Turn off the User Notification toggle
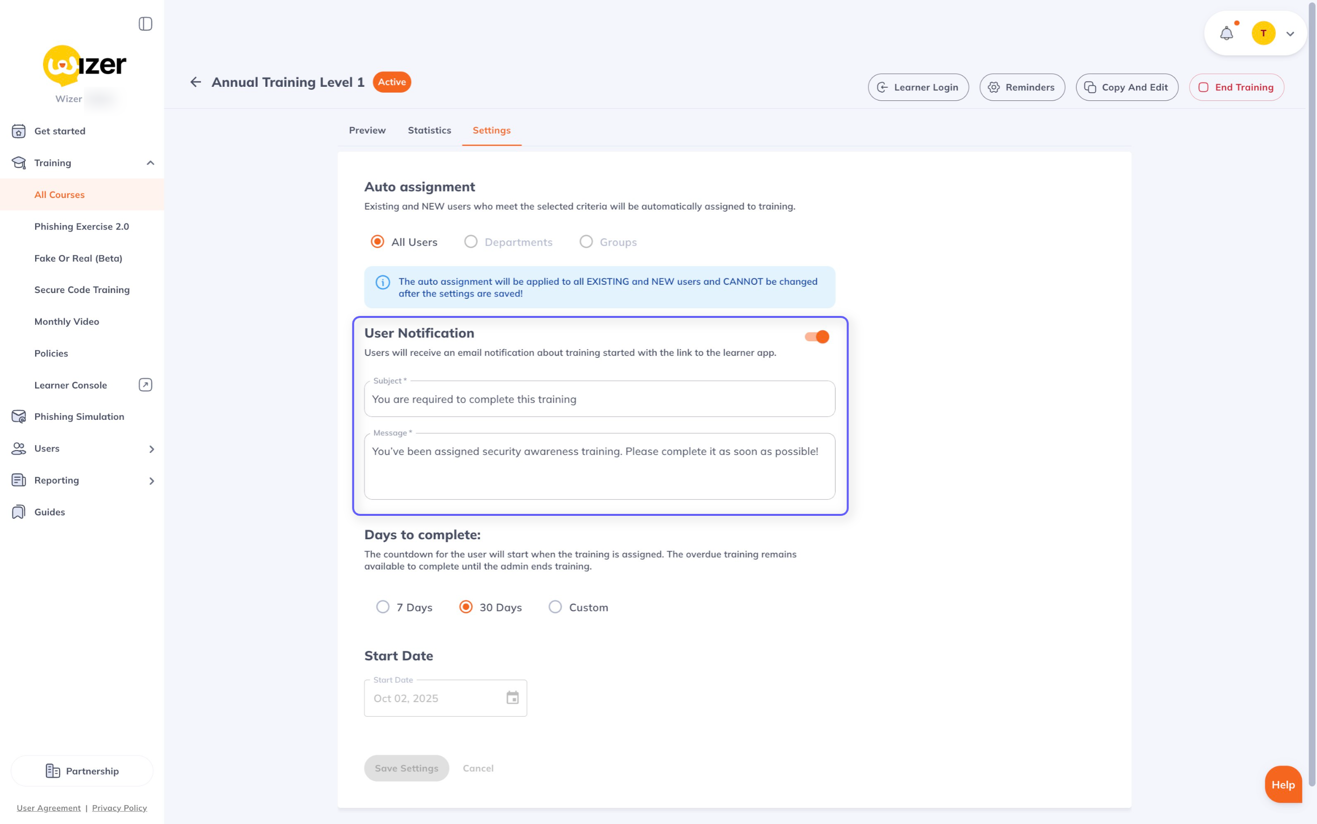1317x824 pixels. pos(817,337)
